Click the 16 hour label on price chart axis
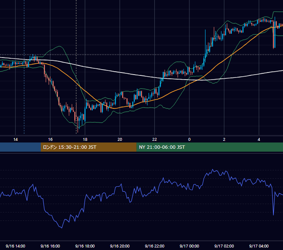283x250 pixels. click(x=50, y=140)
